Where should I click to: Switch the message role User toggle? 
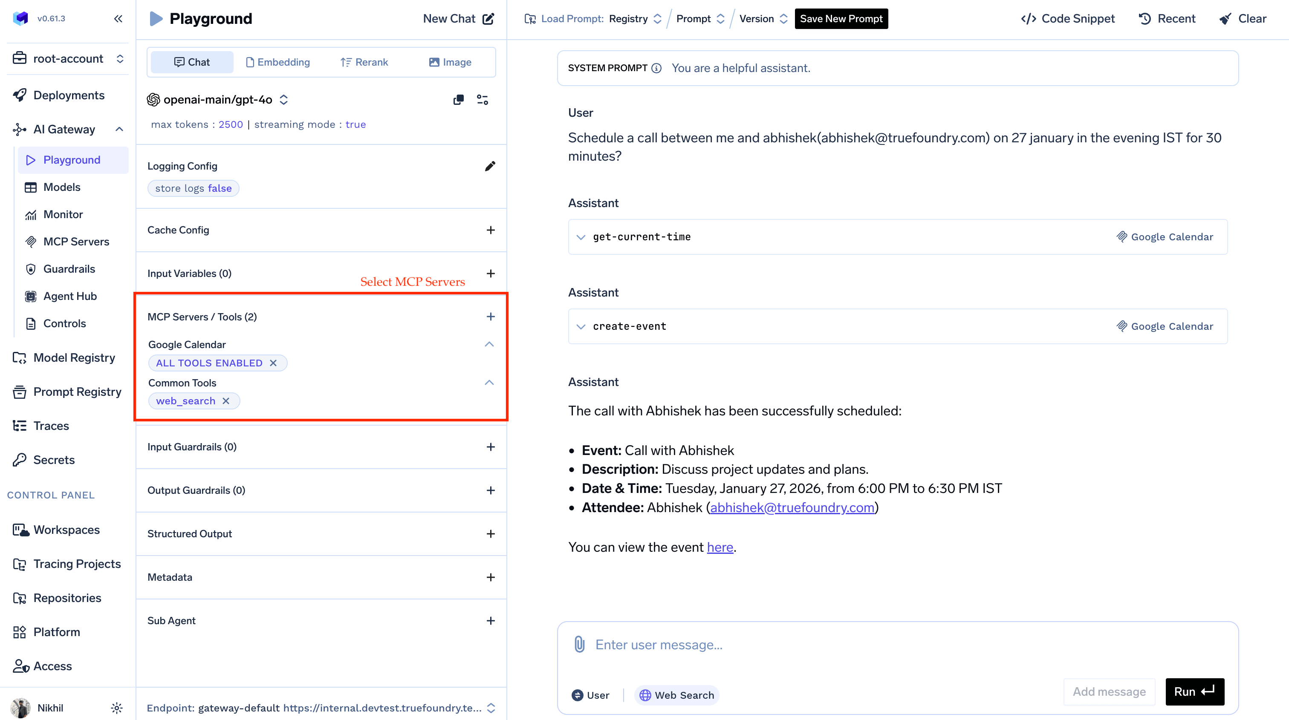(590, 695)
